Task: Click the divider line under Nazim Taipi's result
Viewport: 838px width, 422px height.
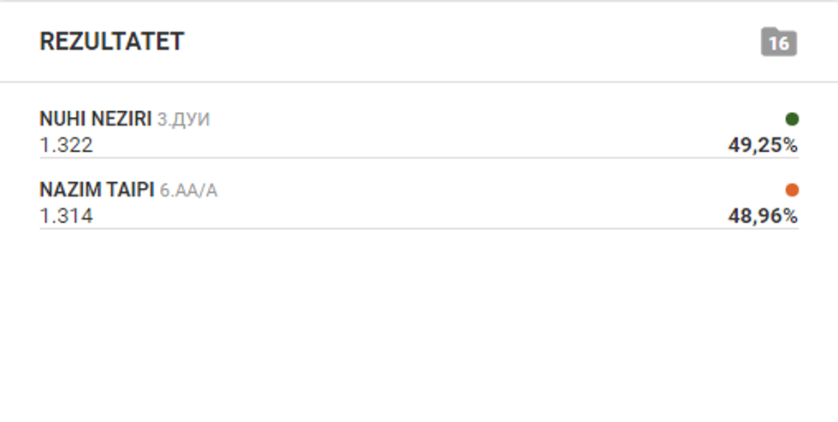Action: (419, 229)
